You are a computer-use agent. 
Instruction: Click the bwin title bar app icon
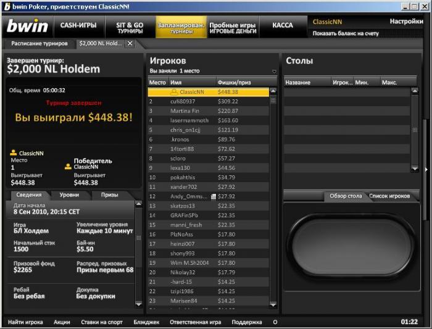click(7, 7)
